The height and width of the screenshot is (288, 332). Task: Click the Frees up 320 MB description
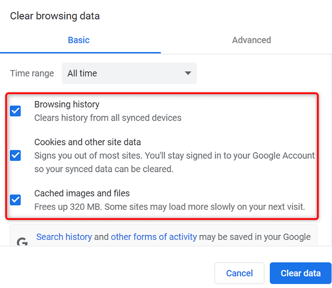[169, 207]
